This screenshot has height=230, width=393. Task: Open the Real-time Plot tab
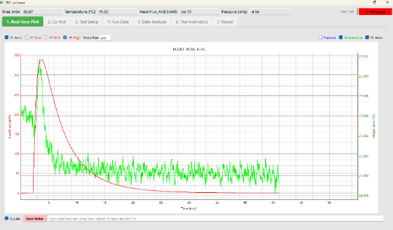pos(23,22)
